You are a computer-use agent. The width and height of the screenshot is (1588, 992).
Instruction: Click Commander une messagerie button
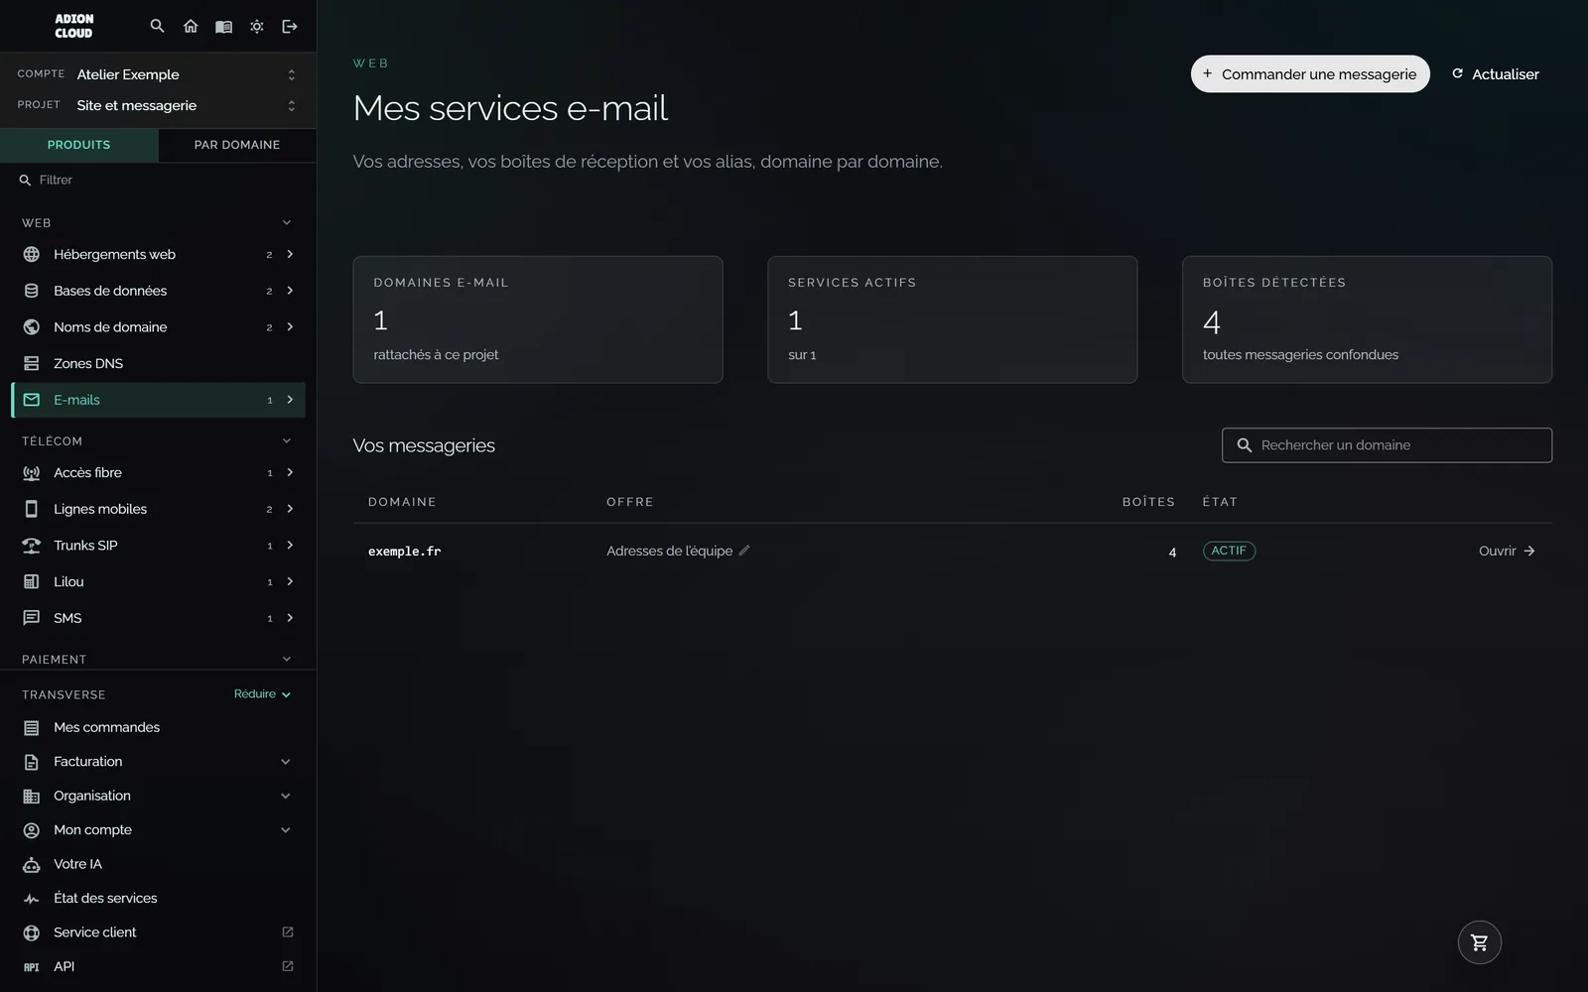pos(1310,74)
